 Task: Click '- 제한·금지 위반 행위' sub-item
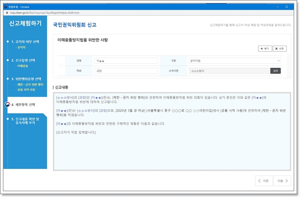(29, 84)
